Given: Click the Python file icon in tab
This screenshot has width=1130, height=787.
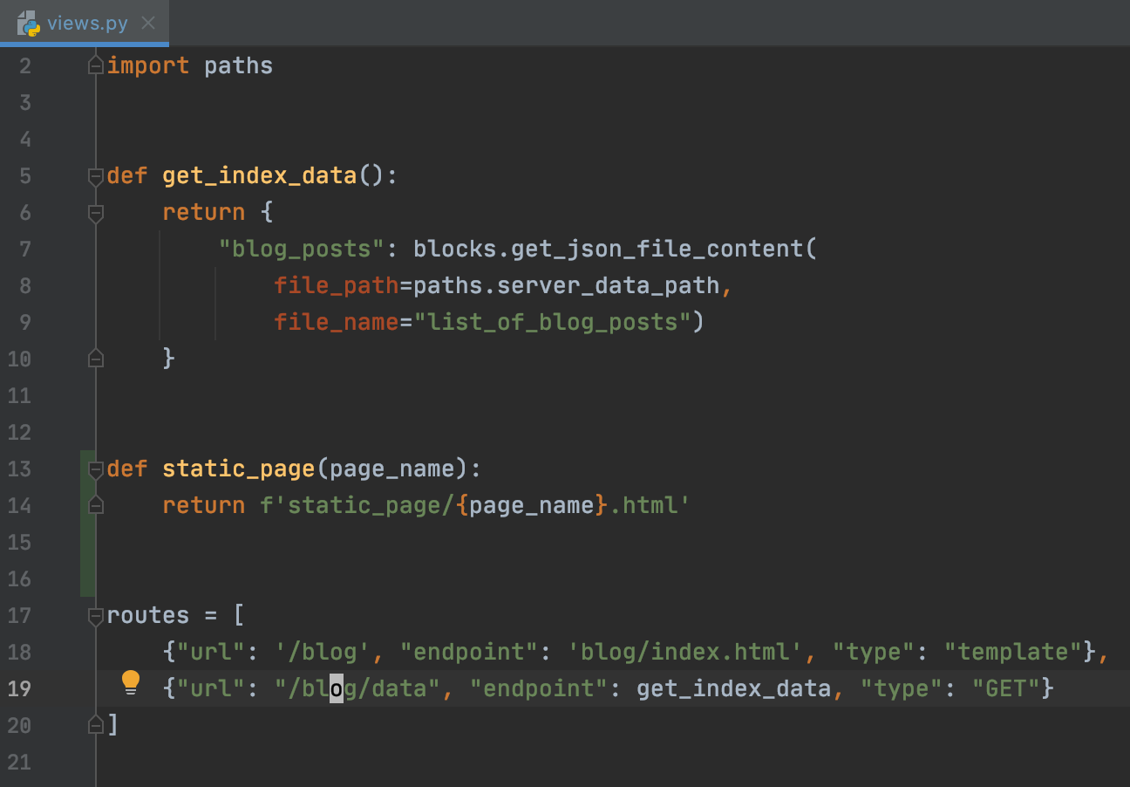Looking at the screenshot, I should (x=28, y=24).
